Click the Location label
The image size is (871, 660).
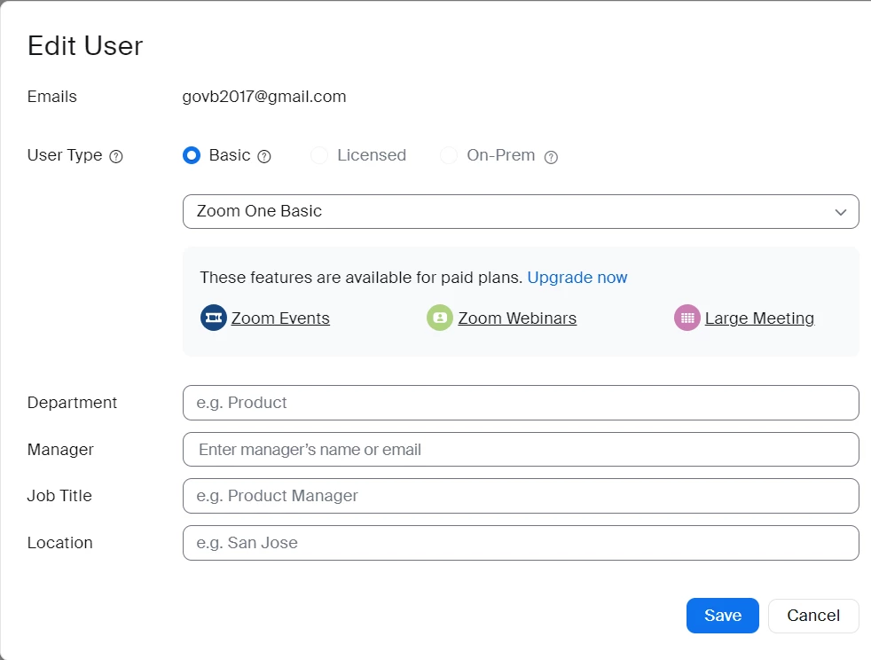(60, 543)
